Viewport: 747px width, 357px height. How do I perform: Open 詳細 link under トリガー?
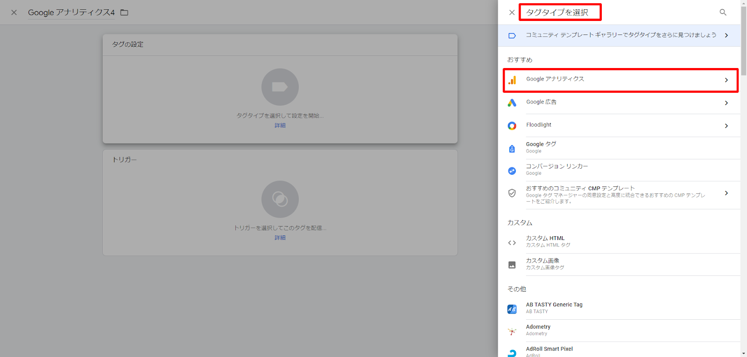pyautogui.click(x=280, y=238)
